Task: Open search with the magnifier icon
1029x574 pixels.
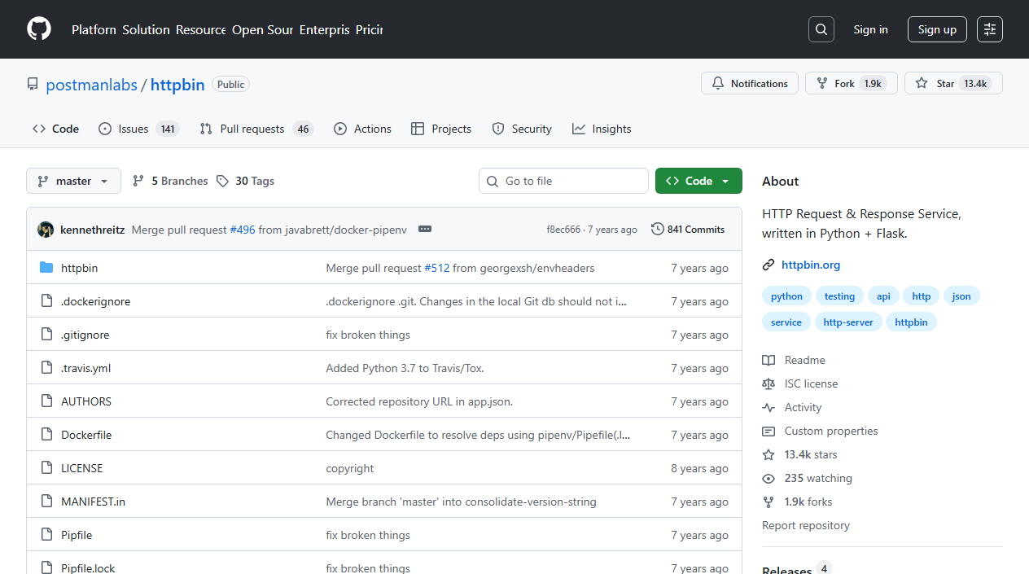Action: 821,29
